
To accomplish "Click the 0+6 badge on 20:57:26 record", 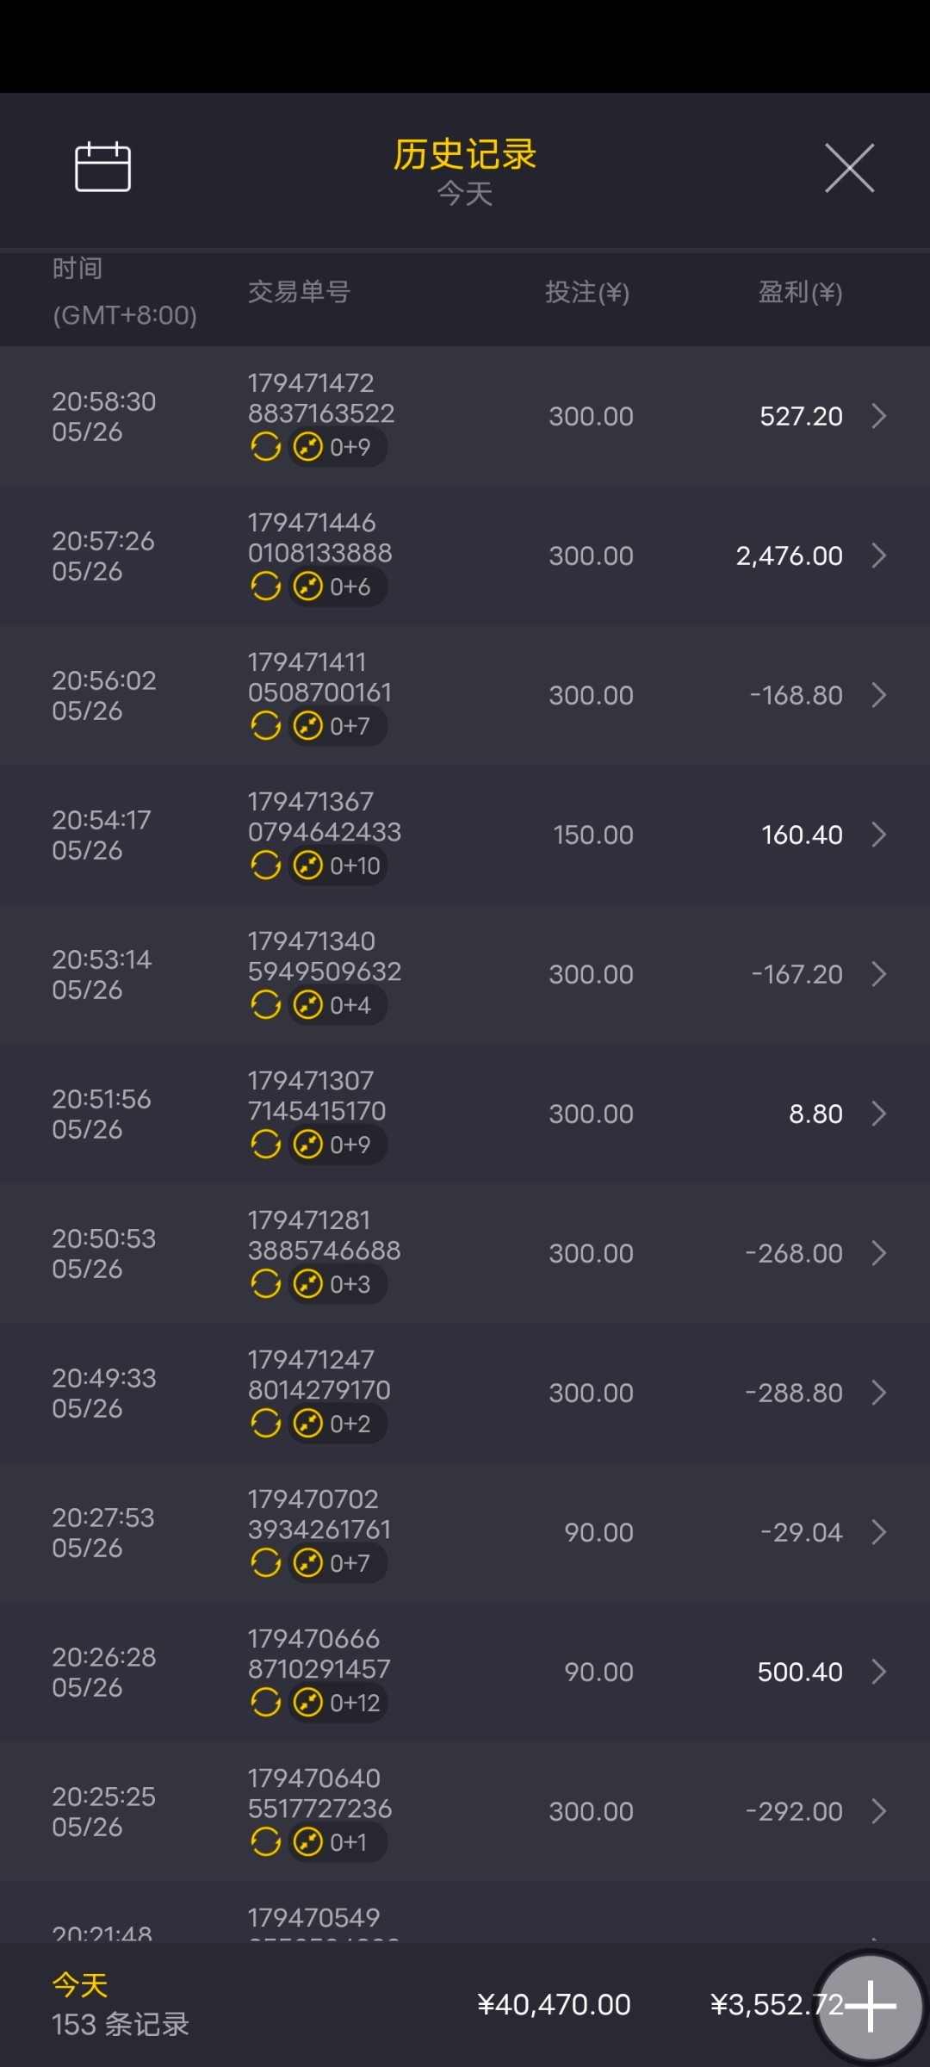I will click(337, 587).
